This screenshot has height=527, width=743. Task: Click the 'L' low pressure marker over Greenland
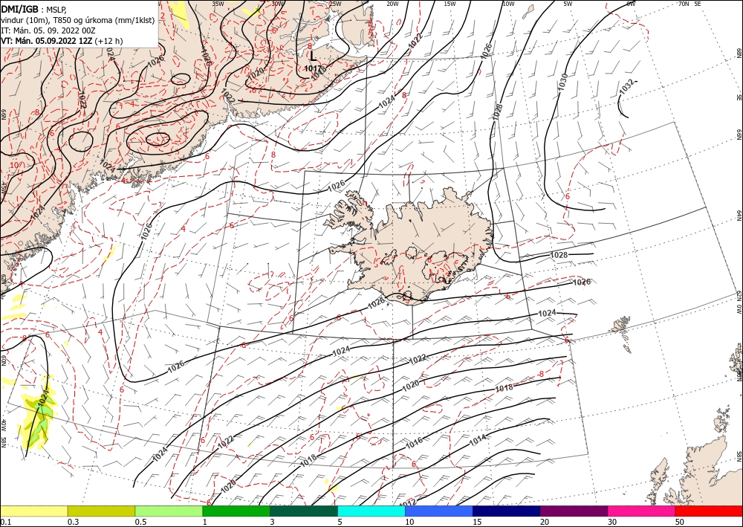(314, 57)
